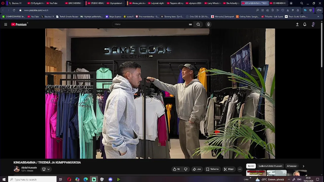
Task: Open the Opera main menu icon
Action: (x=3, y=3)
